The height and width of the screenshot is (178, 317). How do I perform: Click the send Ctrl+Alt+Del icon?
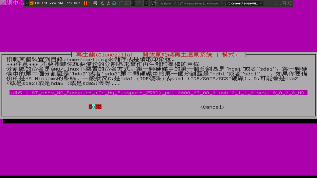(x=95, y=3)
